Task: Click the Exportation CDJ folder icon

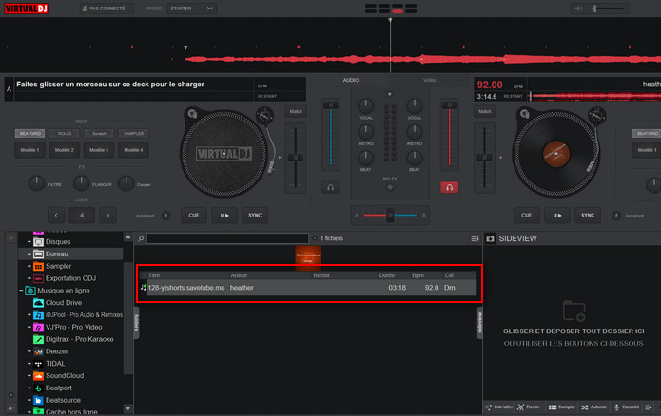Action: click(38, 278)
